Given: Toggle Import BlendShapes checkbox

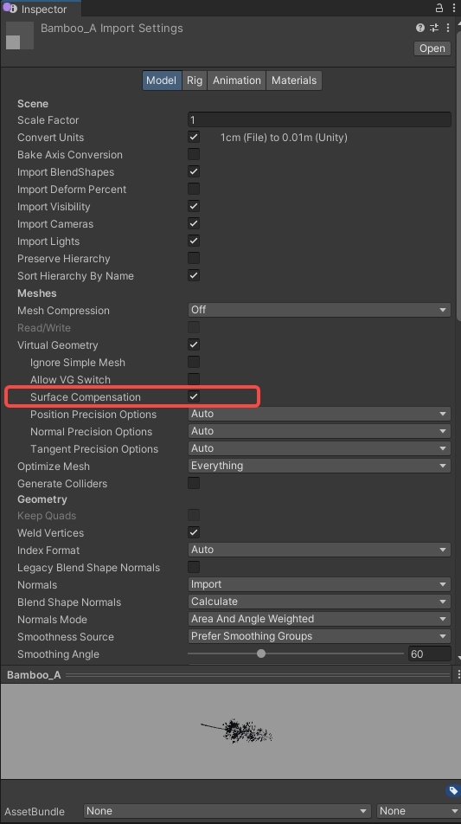Looking at the screenshot, I should [x=194, y=172].
